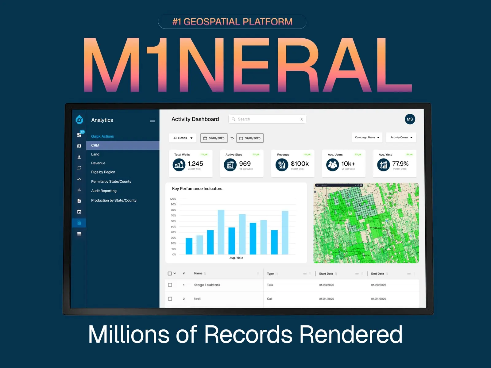Sort the table by the Name column
The image size is (491, 368).
(205, 274)
